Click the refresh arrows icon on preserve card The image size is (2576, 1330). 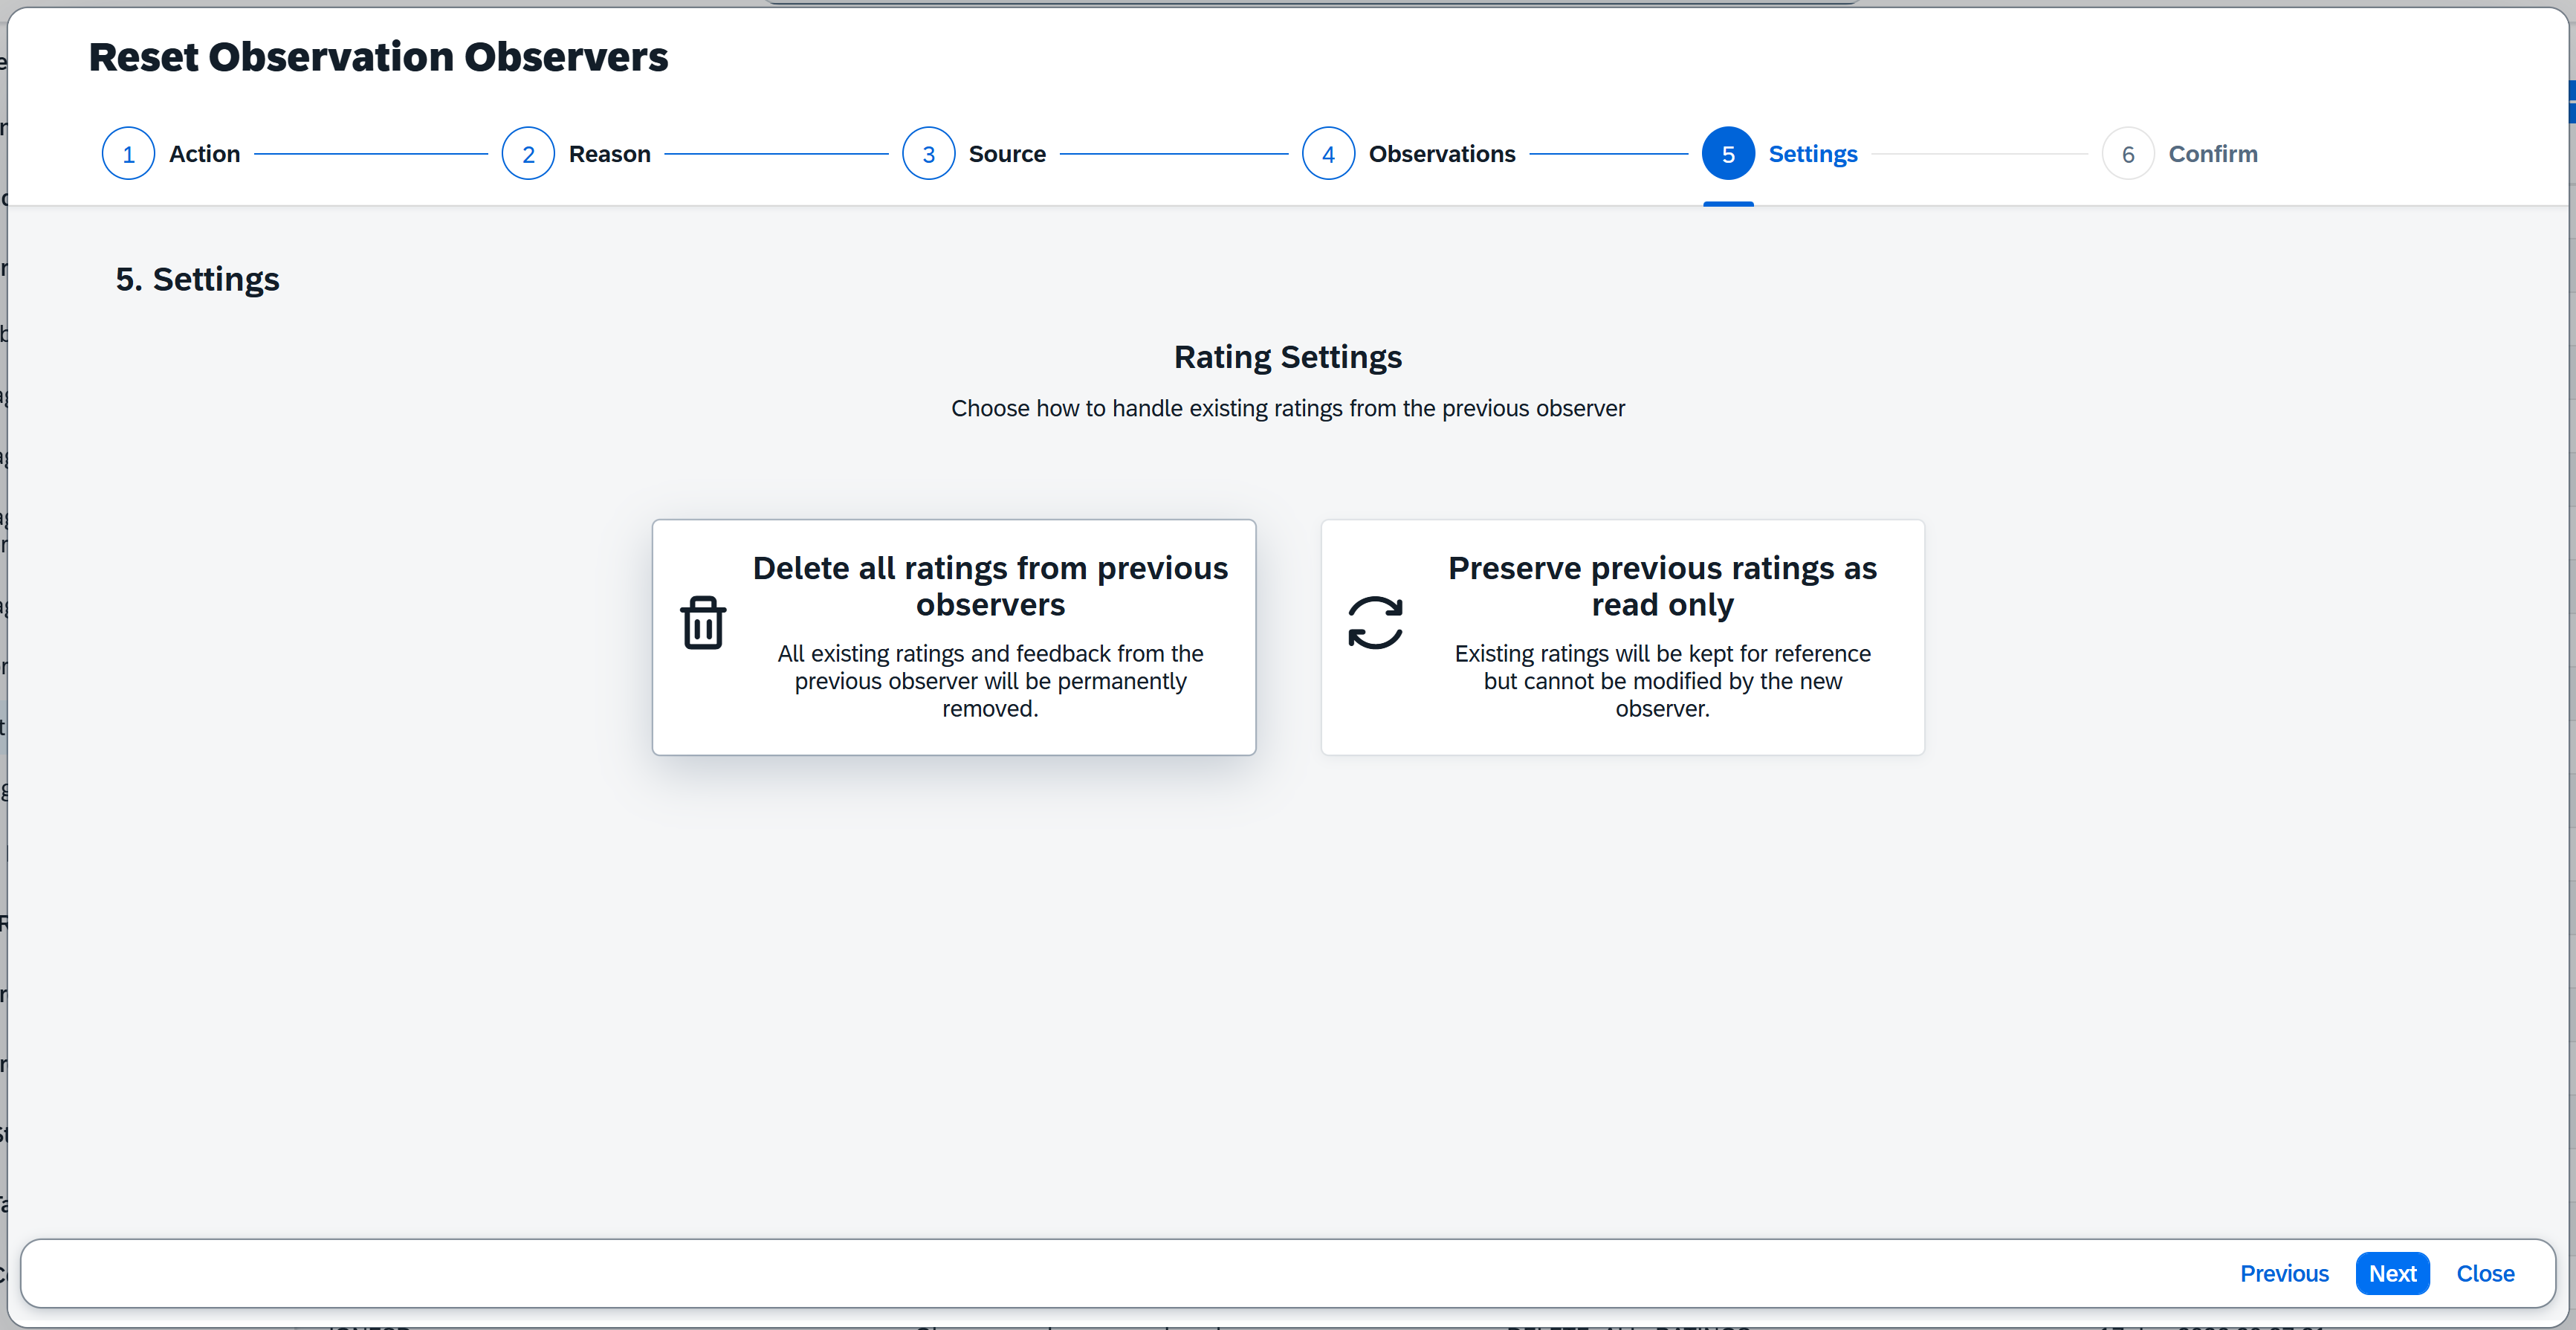1375,622
